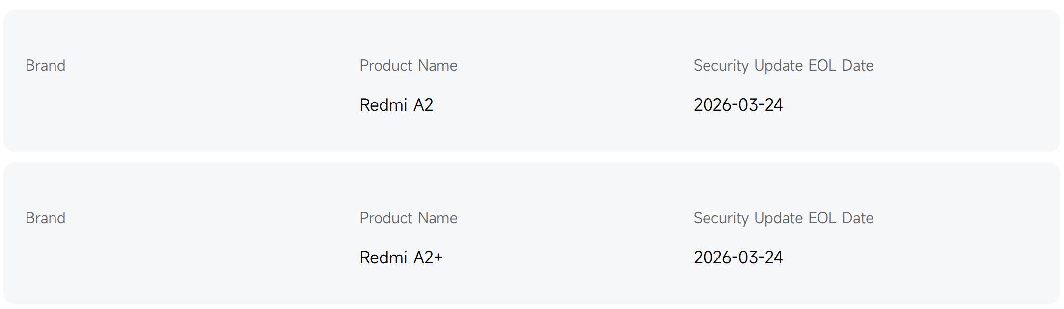Click the Redmi A2 product name

tap(396, 105)
